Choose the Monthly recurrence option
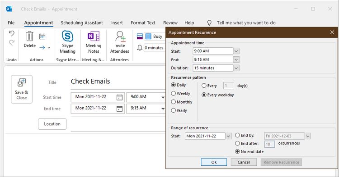This screenshot has height=177, width=339. (174, 102)
